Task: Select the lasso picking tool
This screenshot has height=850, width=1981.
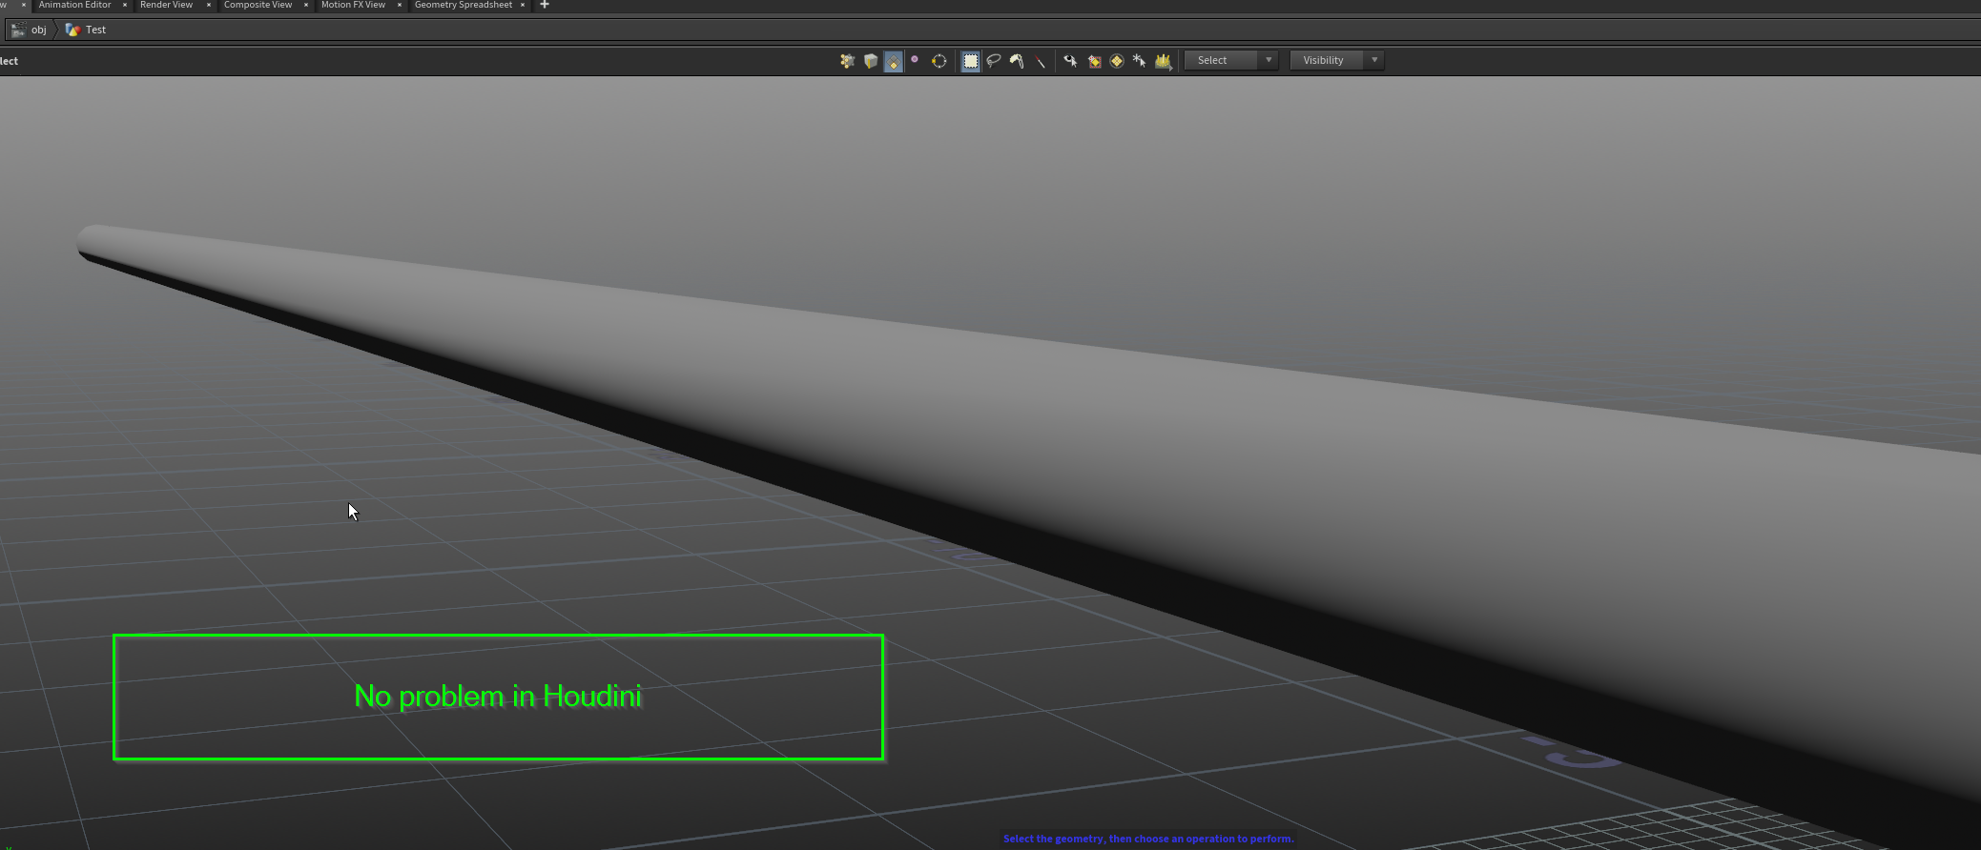Action: pyautogui.click(x=994, y=61)
